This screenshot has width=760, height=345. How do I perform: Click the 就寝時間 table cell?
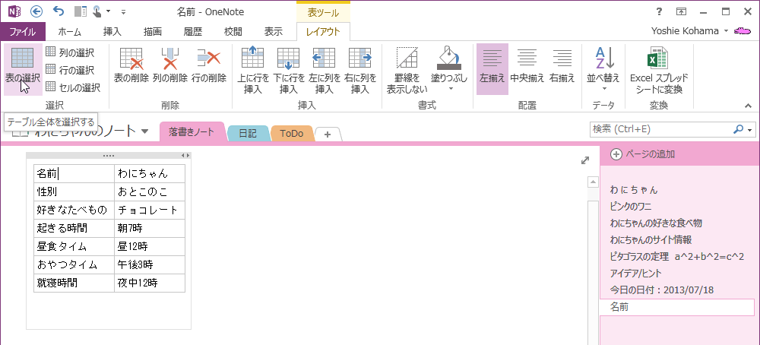[74, 283]
